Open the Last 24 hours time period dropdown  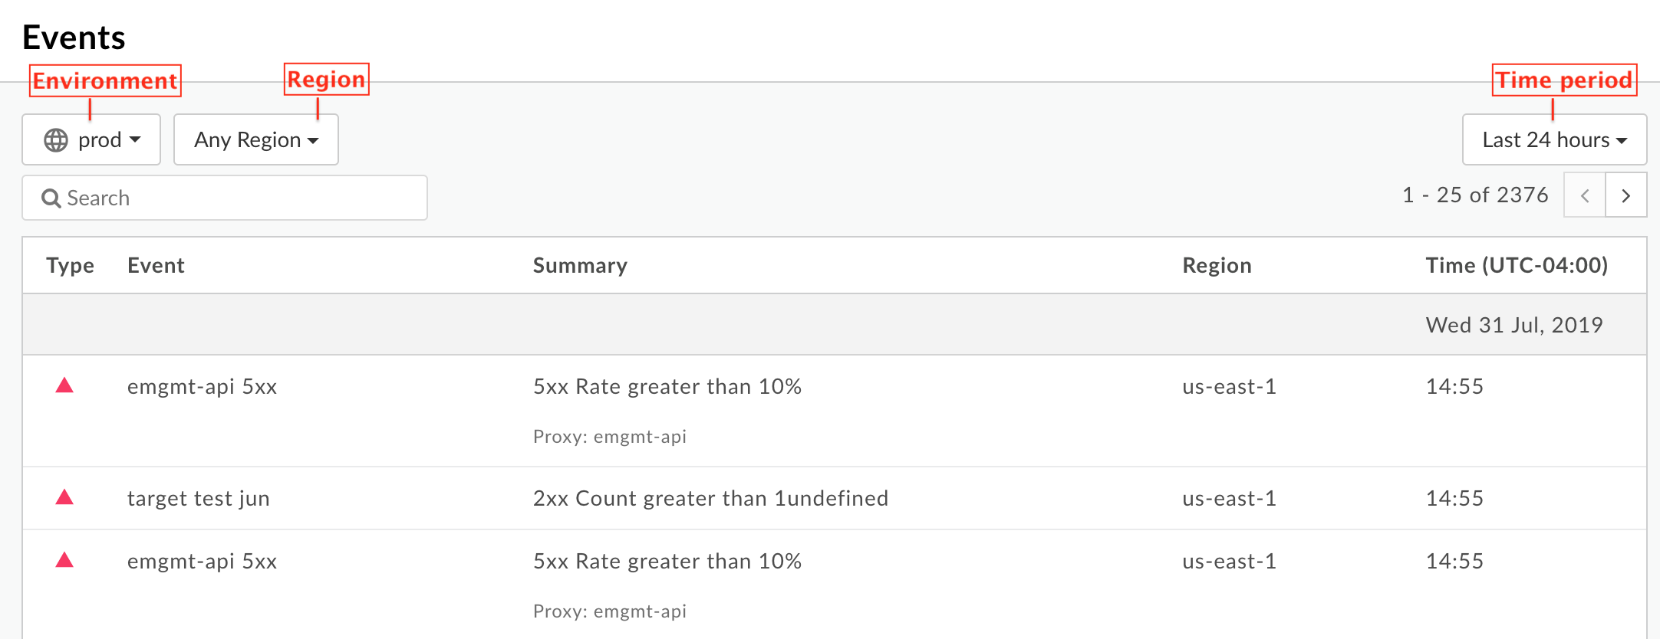(x=1554, y=139)
